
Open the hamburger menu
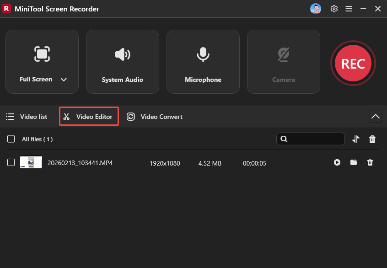coord(349,9)
